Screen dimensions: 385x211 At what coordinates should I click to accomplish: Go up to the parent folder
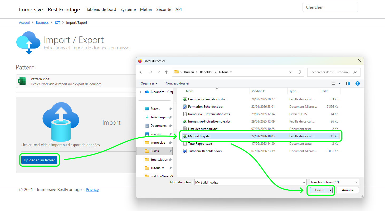pyautogui.click(x=167, y=72)
